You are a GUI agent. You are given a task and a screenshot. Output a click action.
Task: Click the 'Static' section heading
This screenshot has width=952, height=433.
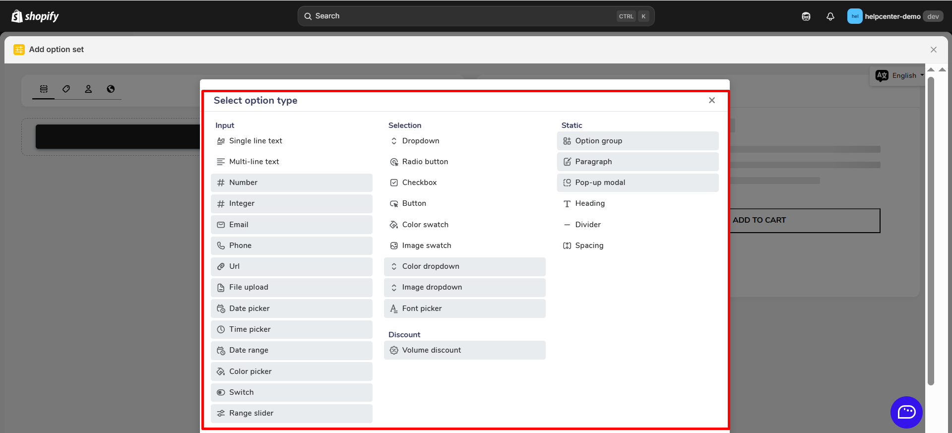click(572, 125)
